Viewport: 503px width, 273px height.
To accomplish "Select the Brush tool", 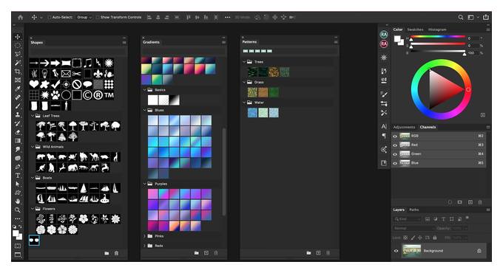I will click(18, 106).
